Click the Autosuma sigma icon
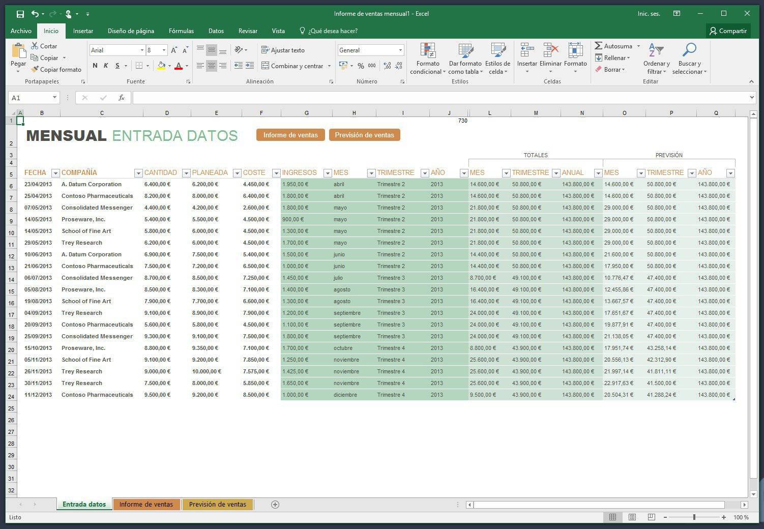 click(x=599, y=46)
